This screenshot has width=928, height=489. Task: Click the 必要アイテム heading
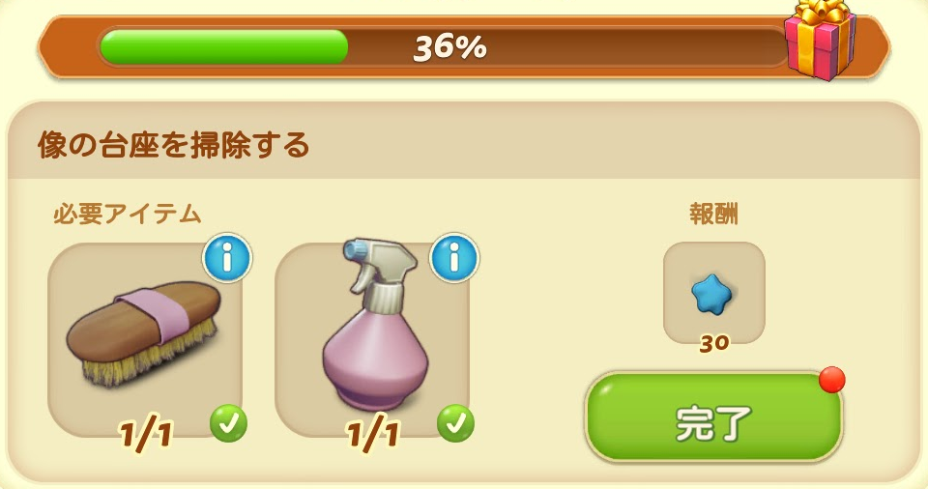tap(128, 214)
